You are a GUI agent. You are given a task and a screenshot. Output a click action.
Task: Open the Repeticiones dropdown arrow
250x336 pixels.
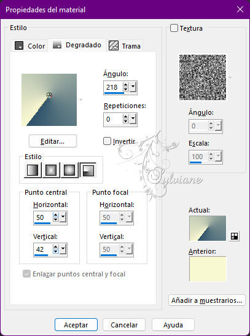click(133, 119)
